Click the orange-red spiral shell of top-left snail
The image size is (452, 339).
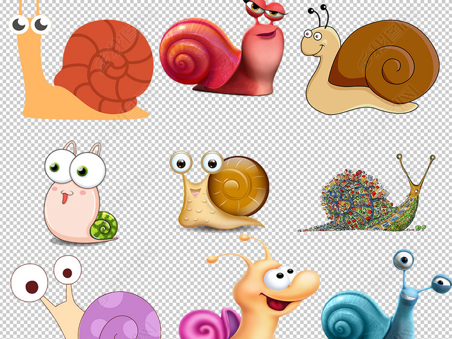click(105, 65)
